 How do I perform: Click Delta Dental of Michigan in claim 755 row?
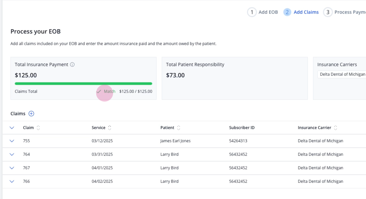[x=320, y=141]
